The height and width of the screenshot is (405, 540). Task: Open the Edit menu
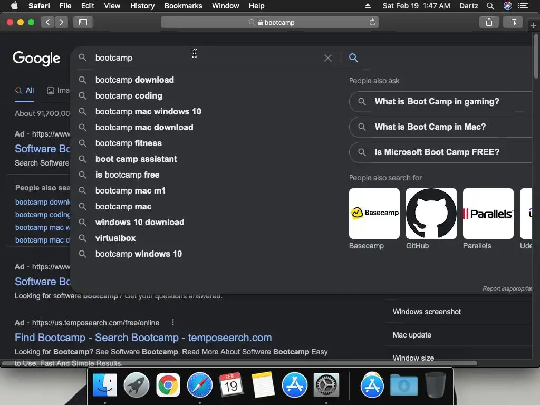[88, 6]
